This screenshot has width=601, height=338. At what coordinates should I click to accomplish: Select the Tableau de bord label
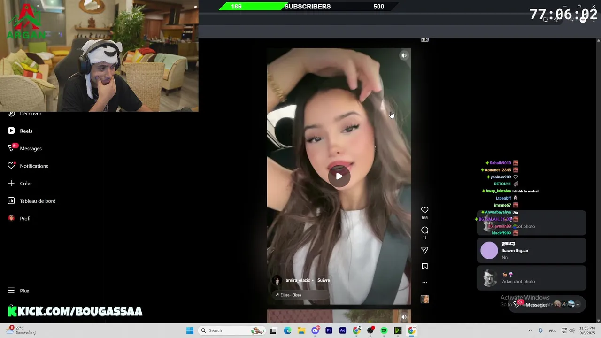point(38,201)
